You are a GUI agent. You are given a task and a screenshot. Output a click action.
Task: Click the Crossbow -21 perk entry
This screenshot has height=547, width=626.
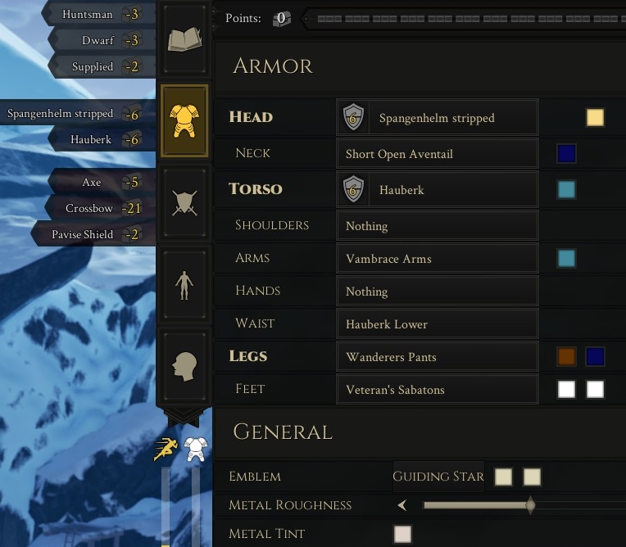coord(96,208)
